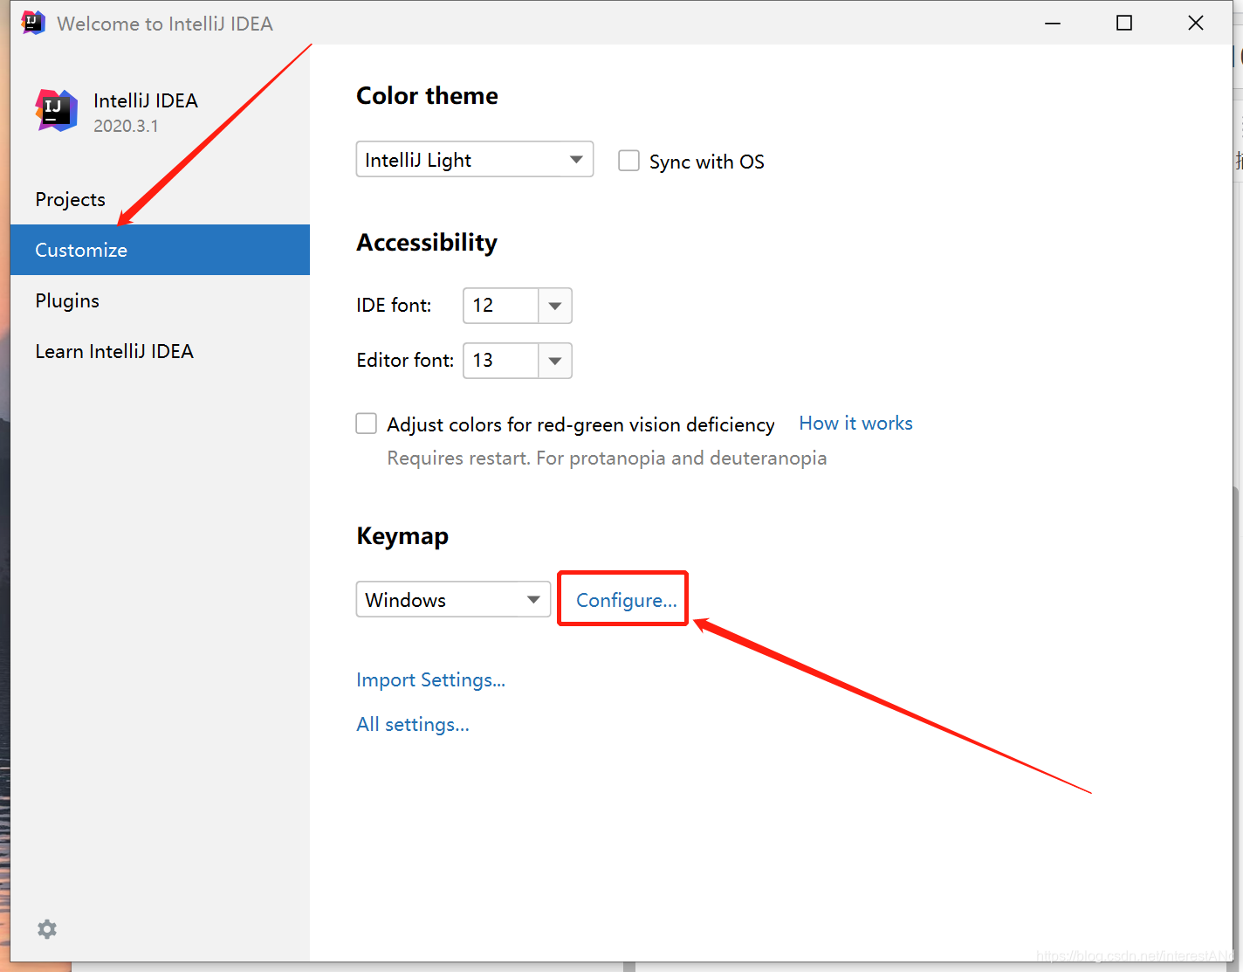Open the IntelliJ Light color theme dropdown
The width and height of the screenshot is (1243, 972).
(475, 159)
